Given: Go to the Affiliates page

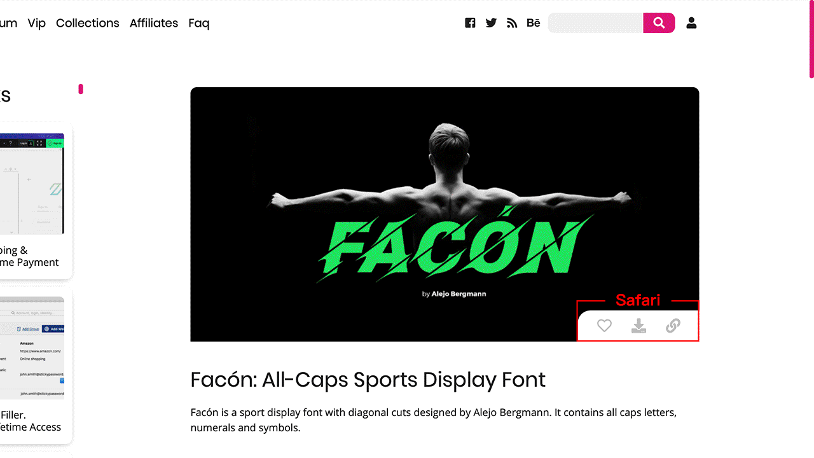Looking at the screenshot, I should [154, 23].
